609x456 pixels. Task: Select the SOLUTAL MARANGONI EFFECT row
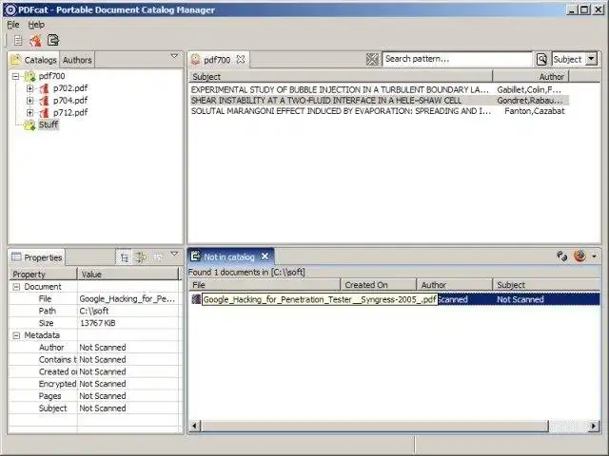coord(379,111)
